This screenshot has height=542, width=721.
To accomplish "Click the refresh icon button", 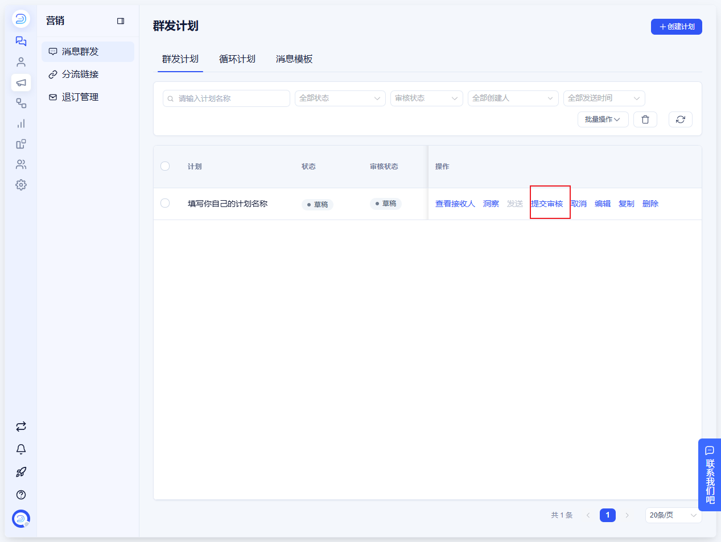I will tap(680, 119).
